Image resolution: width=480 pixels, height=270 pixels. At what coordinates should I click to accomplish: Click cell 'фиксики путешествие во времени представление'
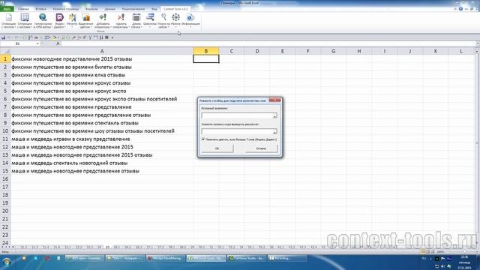102,106
